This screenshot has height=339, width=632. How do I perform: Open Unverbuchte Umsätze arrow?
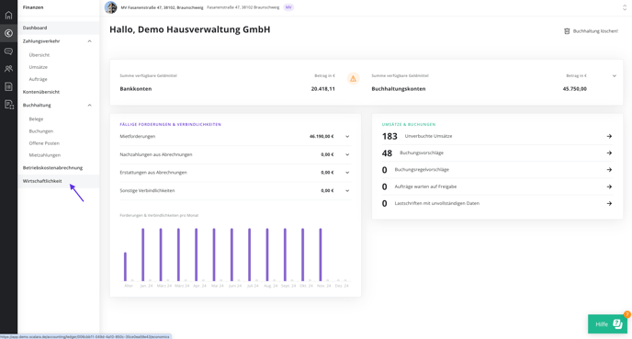pyautogui.click(x=609, y=136)
